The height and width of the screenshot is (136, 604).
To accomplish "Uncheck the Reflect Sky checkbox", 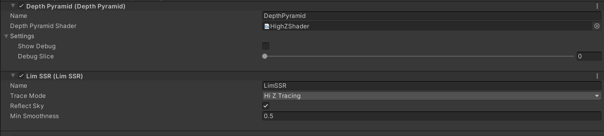I will tap(266, 106).
